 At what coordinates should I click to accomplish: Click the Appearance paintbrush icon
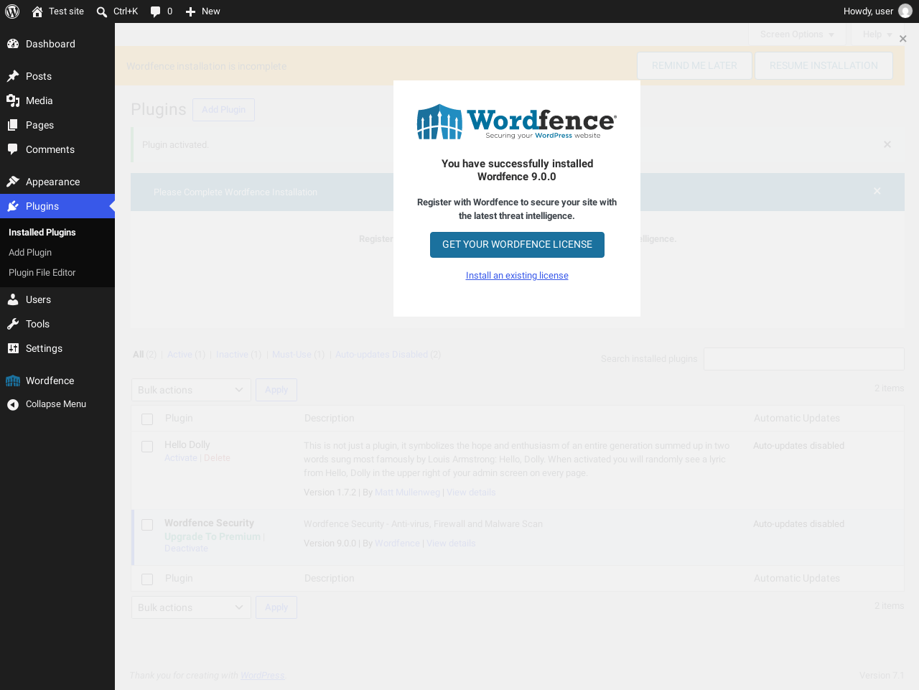(x=13, y=182)
